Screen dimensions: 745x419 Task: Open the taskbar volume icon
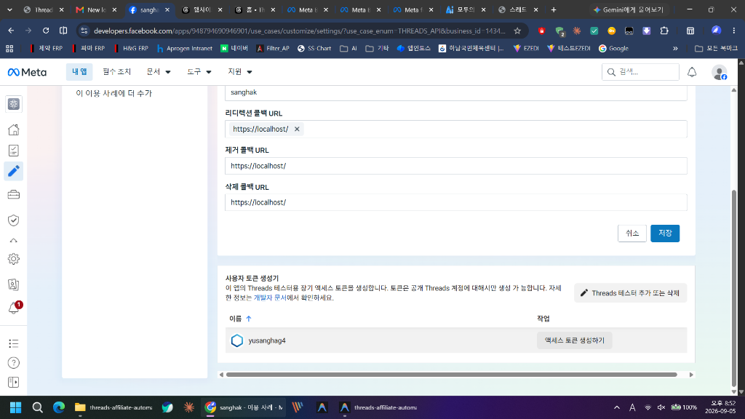coord(661,407)
